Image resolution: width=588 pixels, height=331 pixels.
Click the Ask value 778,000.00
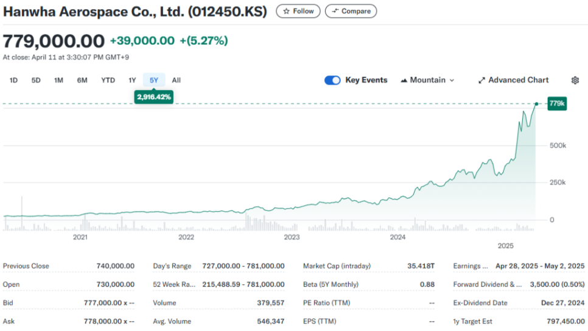point(109,321)
